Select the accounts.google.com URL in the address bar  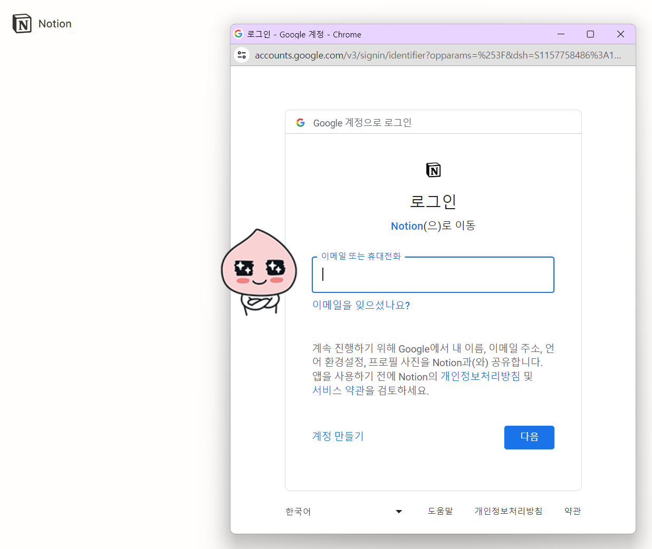[x=438, y=55]
